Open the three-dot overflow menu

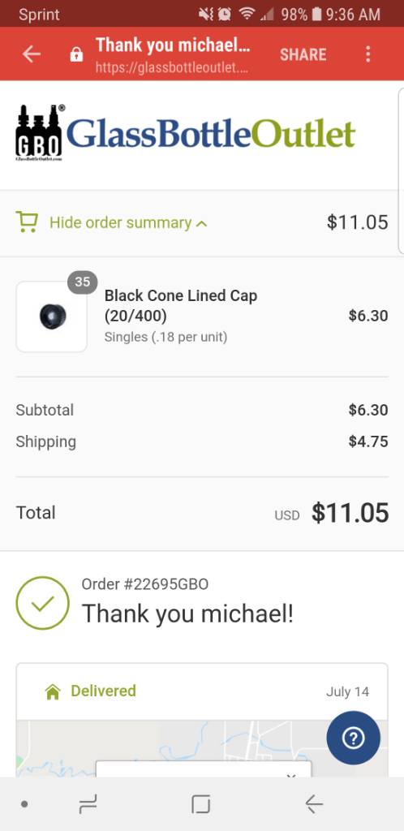click(368, 54)
